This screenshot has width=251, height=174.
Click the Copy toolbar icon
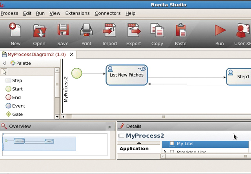click(x=157, y=30)
